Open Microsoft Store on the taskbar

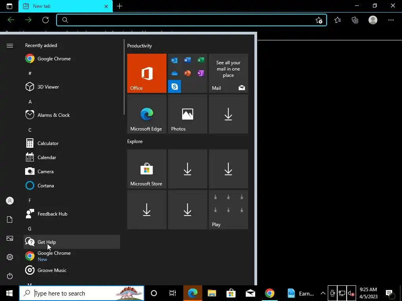tap(231, 293)
